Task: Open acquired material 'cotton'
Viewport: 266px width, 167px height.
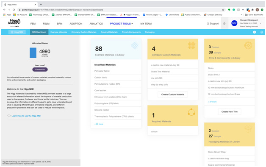Action: pyautogui.click(x=154, y=131)
